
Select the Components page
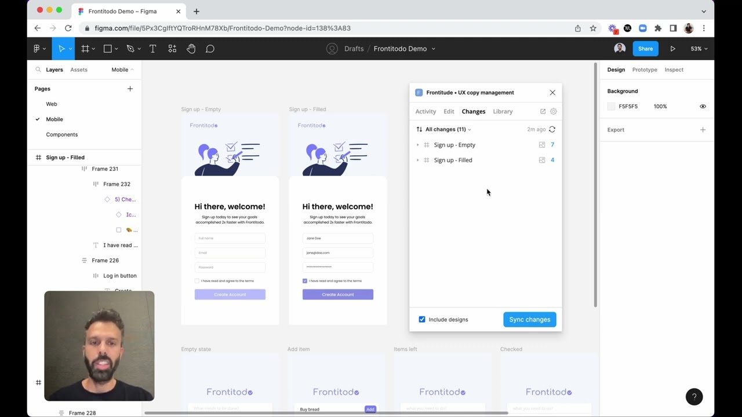(61, 134)
